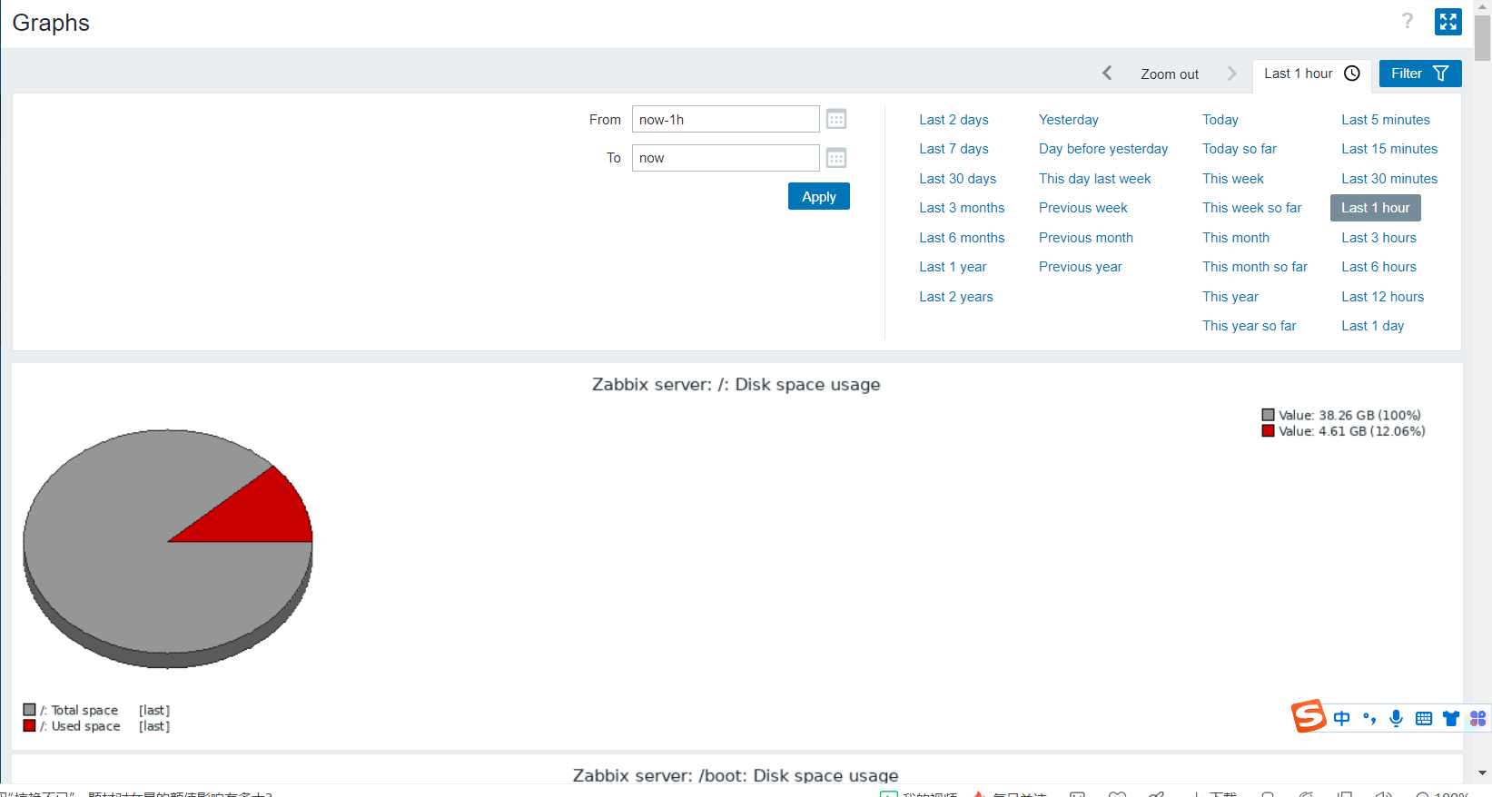The image size is (1492, 797).
Task: Open Sogou toolbox grid icon
Action: click(1478, 719)
